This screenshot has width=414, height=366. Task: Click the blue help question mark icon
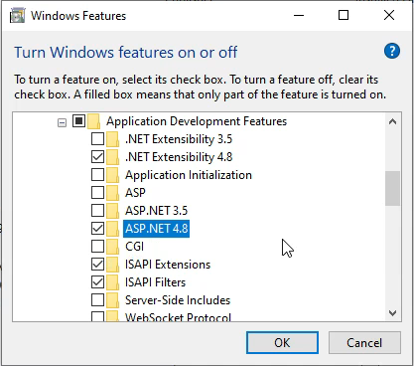[392, 51]
